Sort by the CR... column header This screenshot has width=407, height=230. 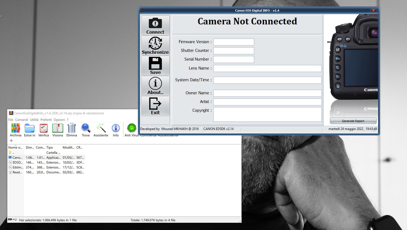tap(80, 147)
